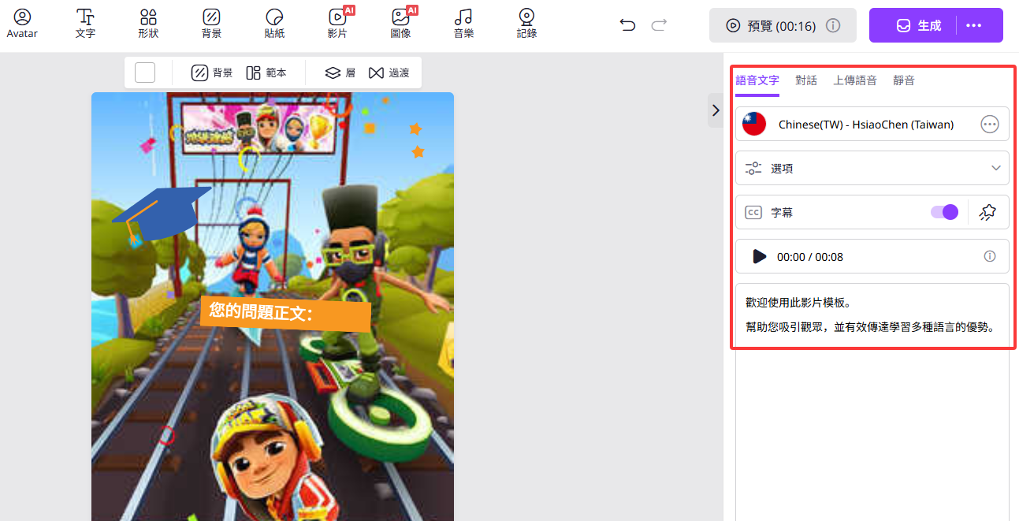Collapse the right panel with the arrow

pos(716,110)
